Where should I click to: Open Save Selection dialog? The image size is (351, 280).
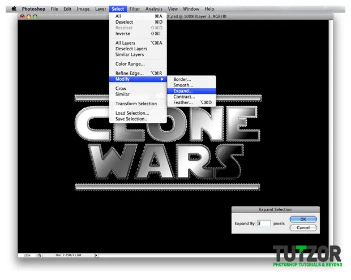pos(138,119)
